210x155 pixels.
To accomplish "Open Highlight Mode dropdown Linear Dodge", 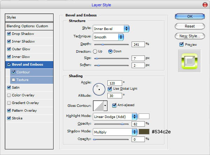I will 115,117.
